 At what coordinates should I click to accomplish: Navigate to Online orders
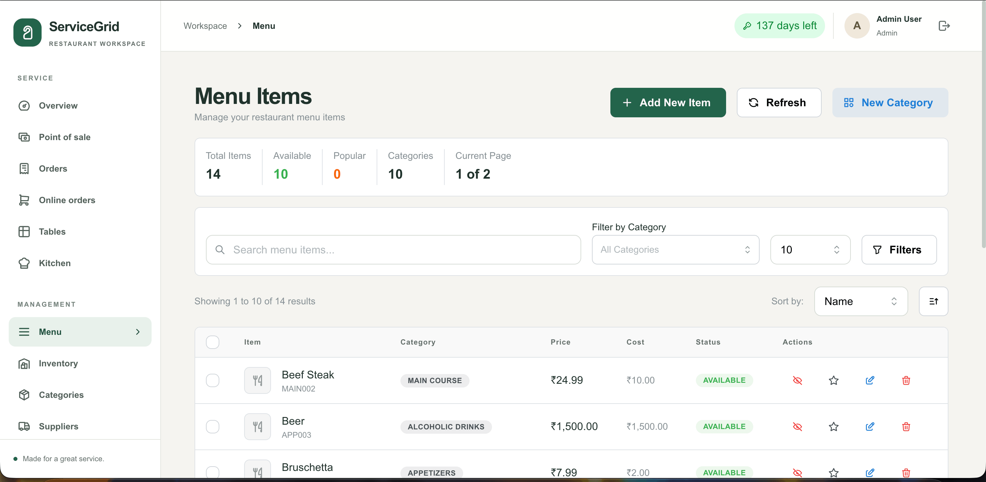click(x=80, y=200)
